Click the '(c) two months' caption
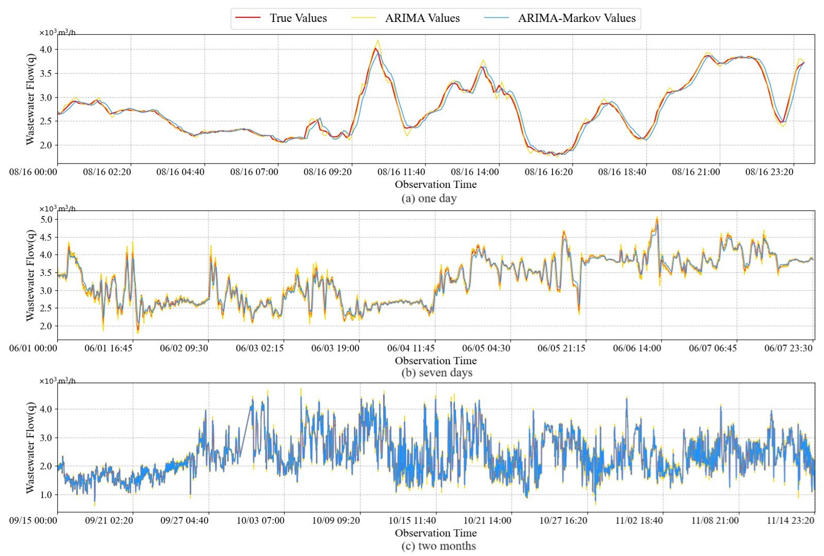 pos(438,546)
